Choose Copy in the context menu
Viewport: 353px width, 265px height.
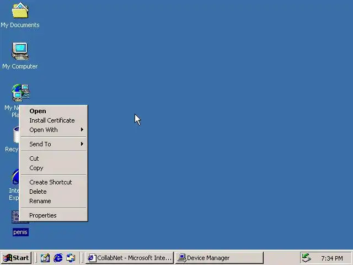pos(54,168)
